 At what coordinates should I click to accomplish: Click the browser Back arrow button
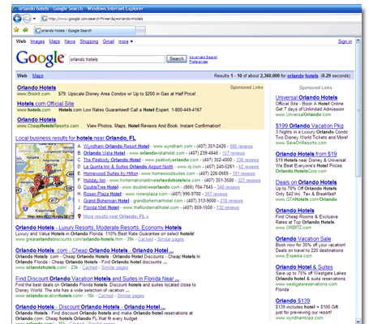coord(17,19)
